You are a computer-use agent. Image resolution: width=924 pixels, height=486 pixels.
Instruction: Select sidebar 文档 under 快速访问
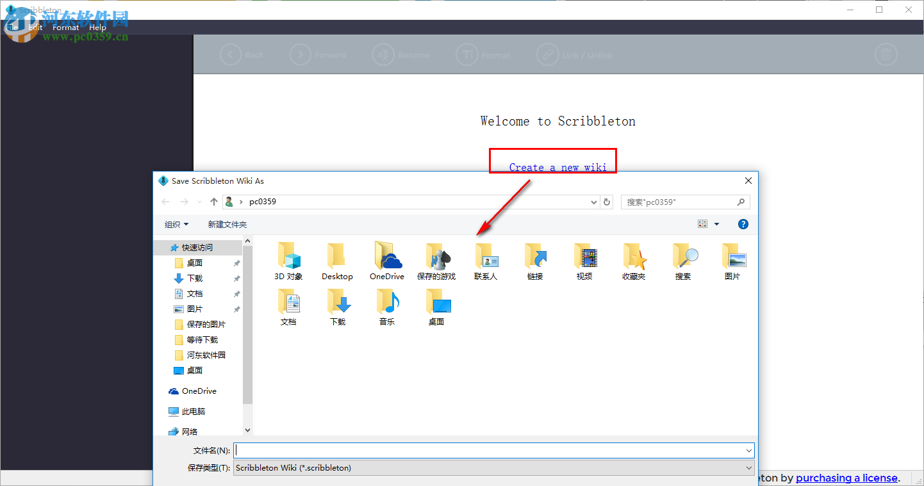[x=195, y=294]
